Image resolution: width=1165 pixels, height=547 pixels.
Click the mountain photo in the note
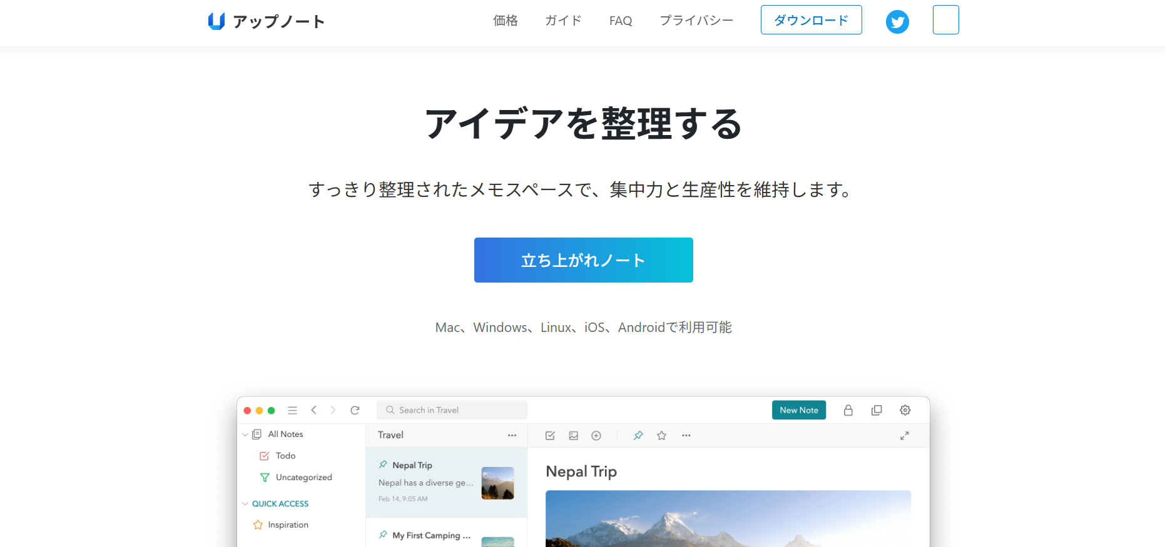(728, 519)
